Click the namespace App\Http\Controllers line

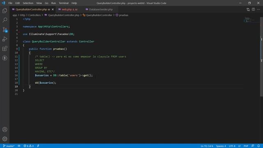point(46,26)
